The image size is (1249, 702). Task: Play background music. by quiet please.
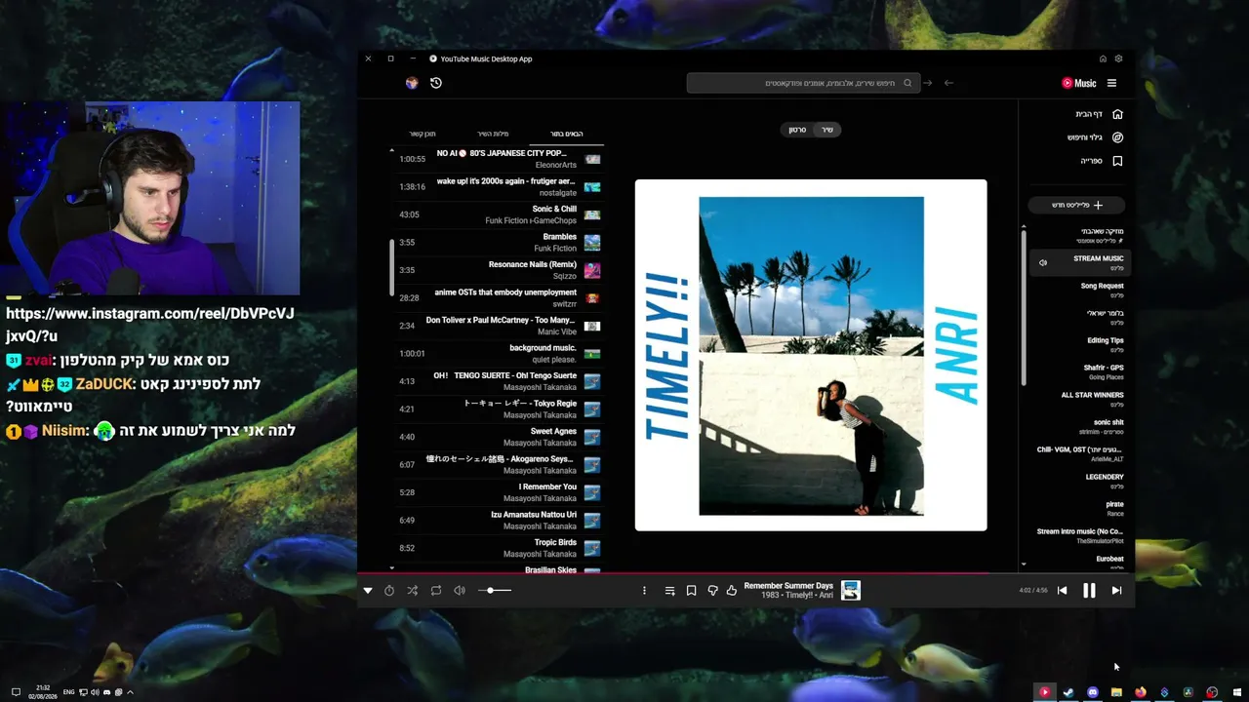click(499, 353)
